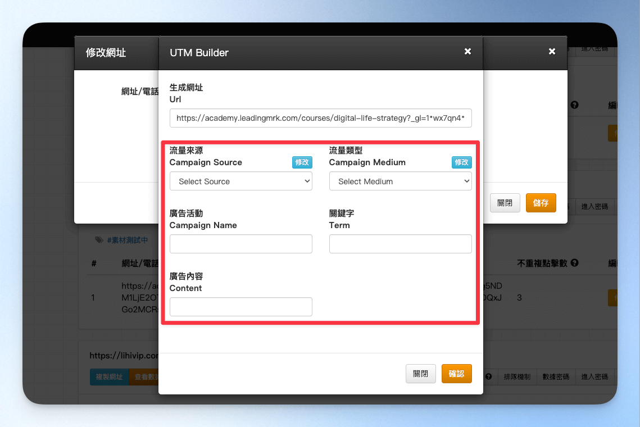Open the Select Medium dropdown
This screenshot has height=427, width=640.
401,181
